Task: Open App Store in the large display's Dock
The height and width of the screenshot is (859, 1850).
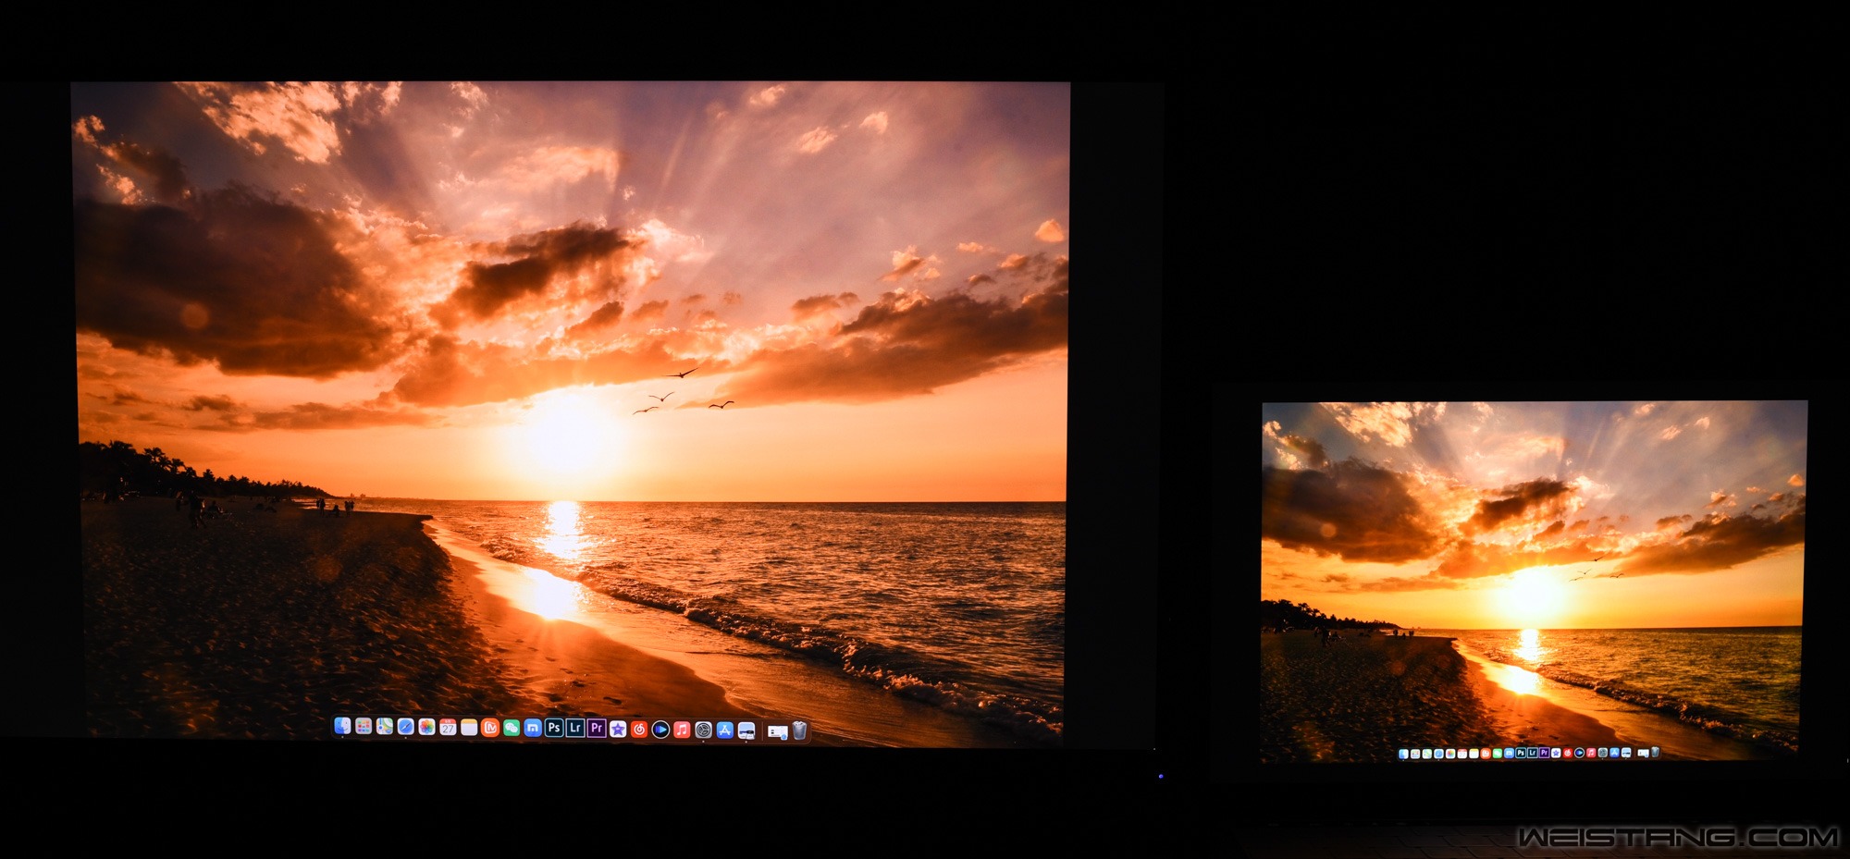Action: tap(725, 730)
